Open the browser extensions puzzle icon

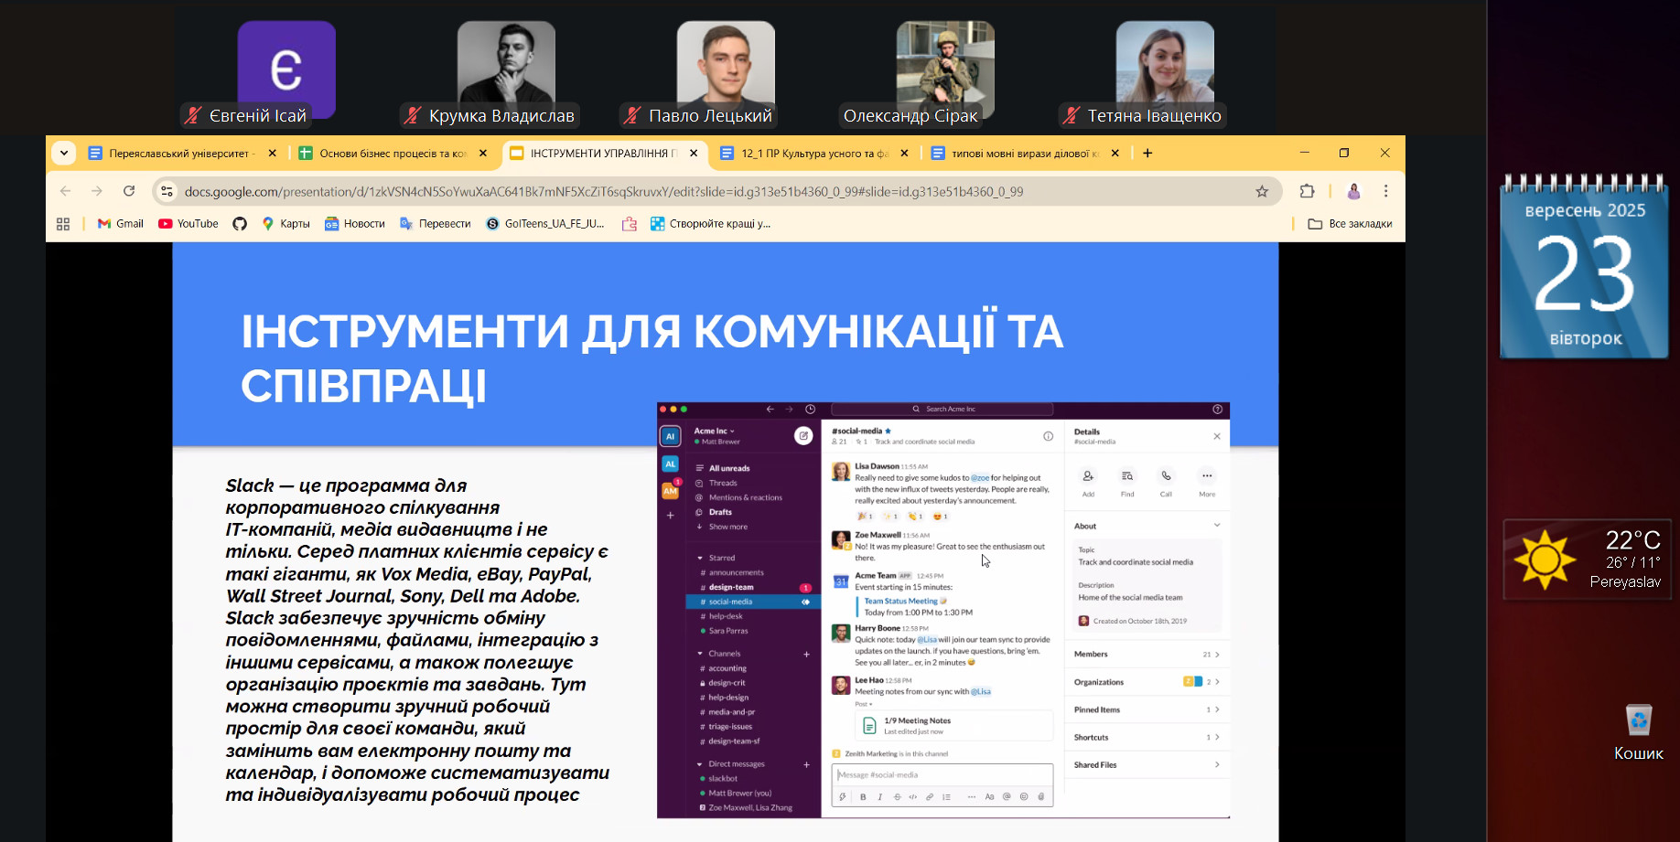click(x=1307, y=191)
